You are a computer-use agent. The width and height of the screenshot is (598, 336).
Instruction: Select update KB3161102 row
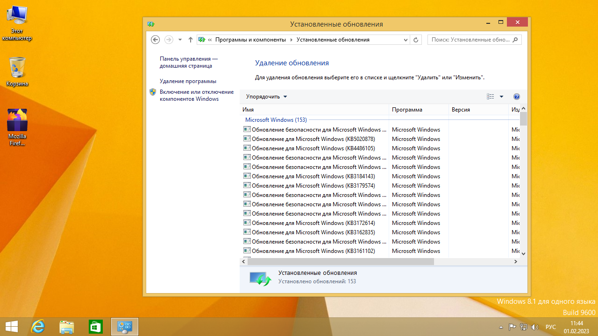click(381, 251)
